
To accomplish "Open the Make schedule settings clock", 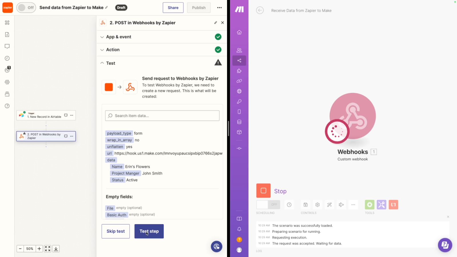I will [289, 205].
